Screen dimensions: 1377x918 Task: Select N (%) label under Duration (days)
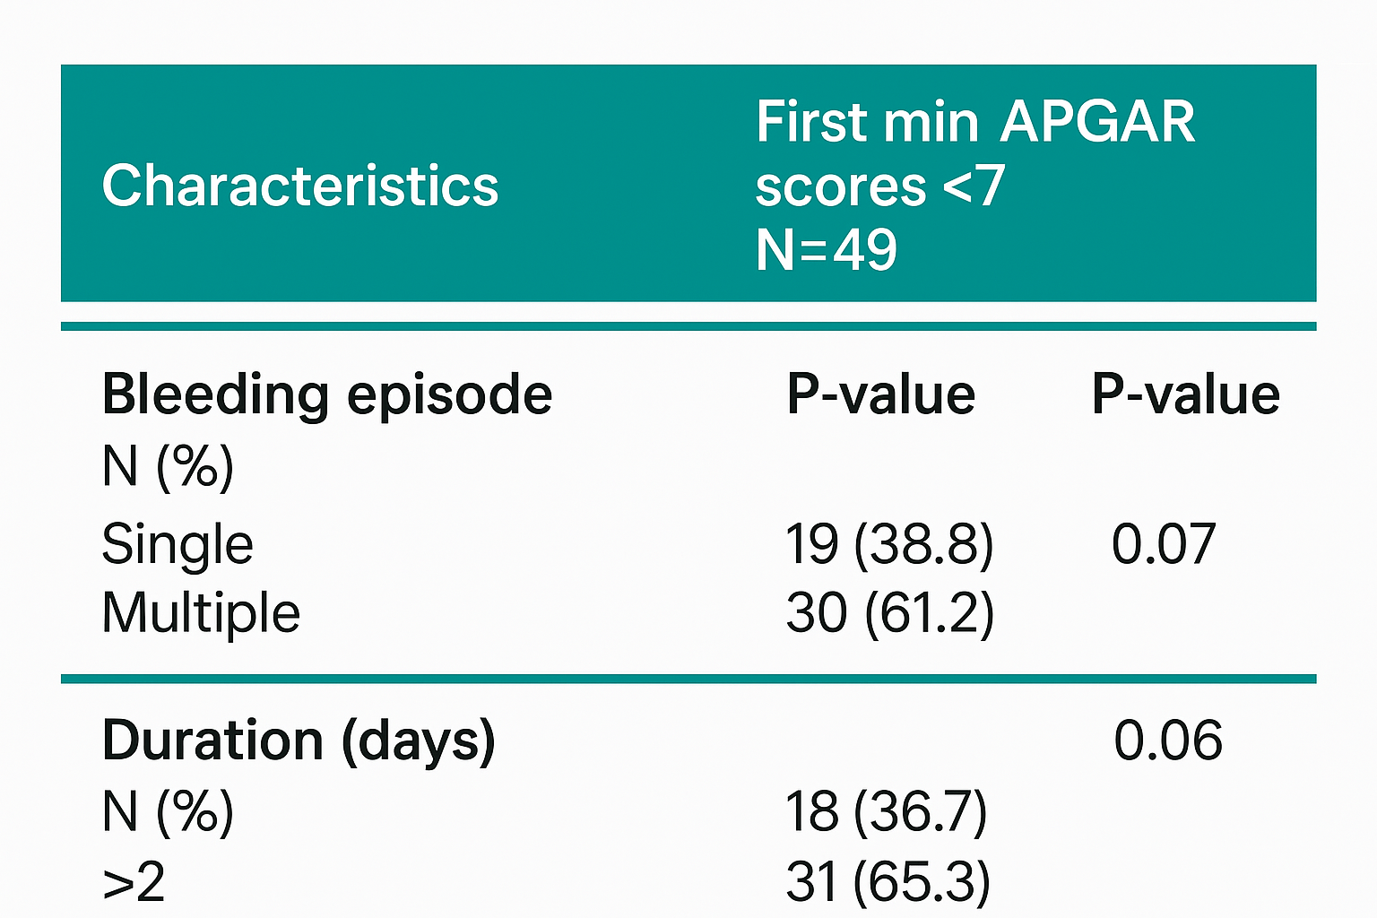(168, 812)
